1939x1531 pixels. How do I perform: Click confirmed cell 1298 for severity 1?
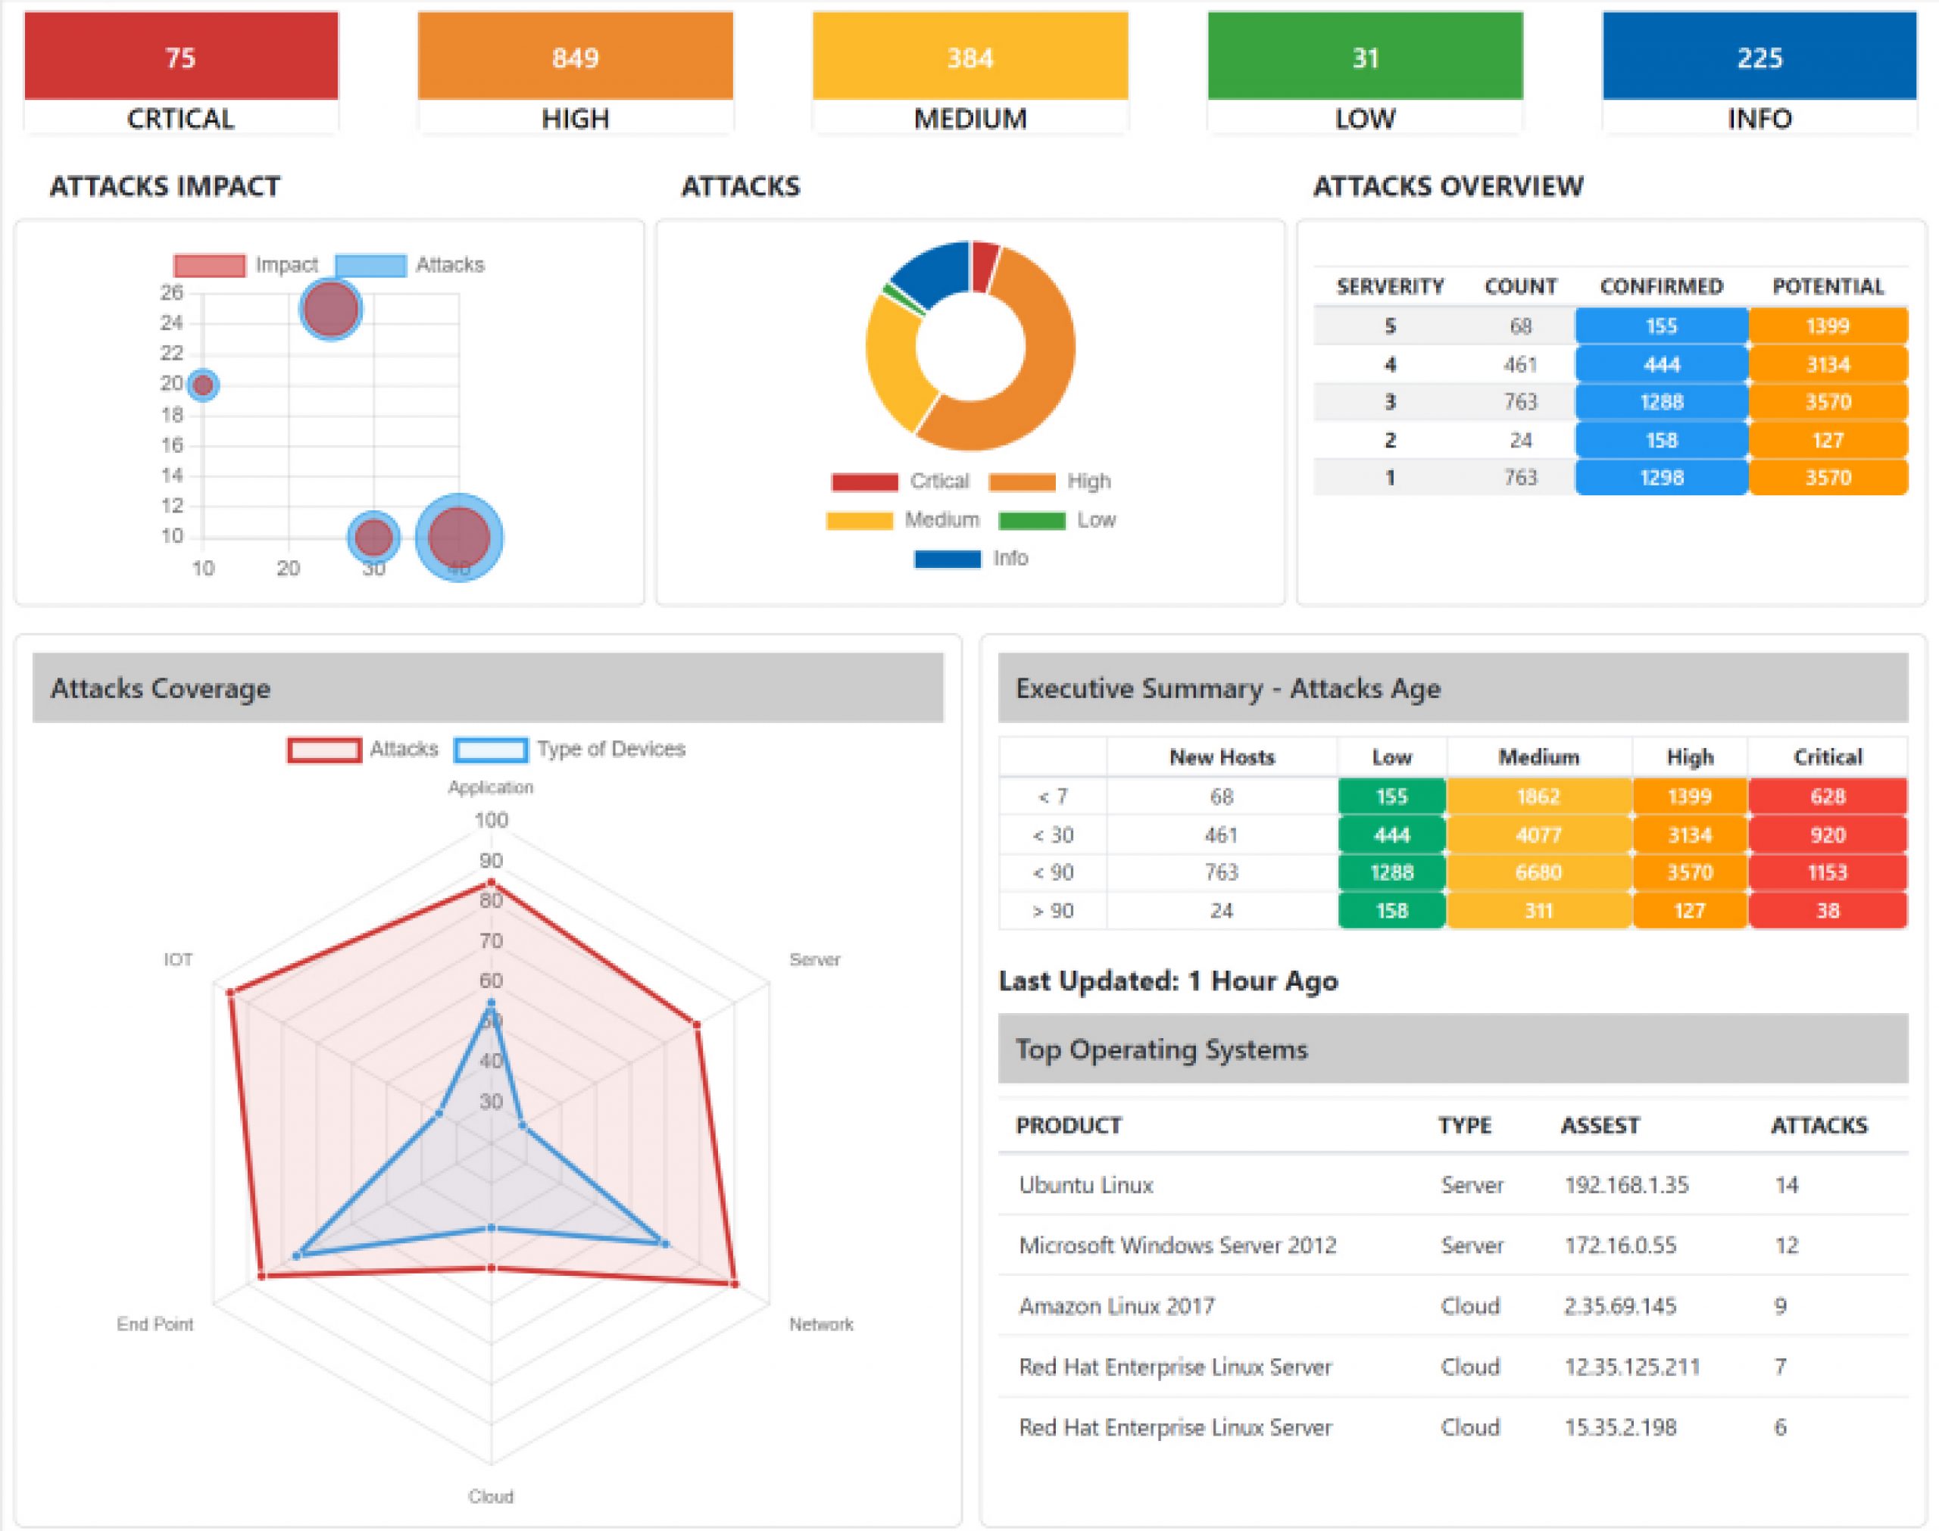[1661, 478]
